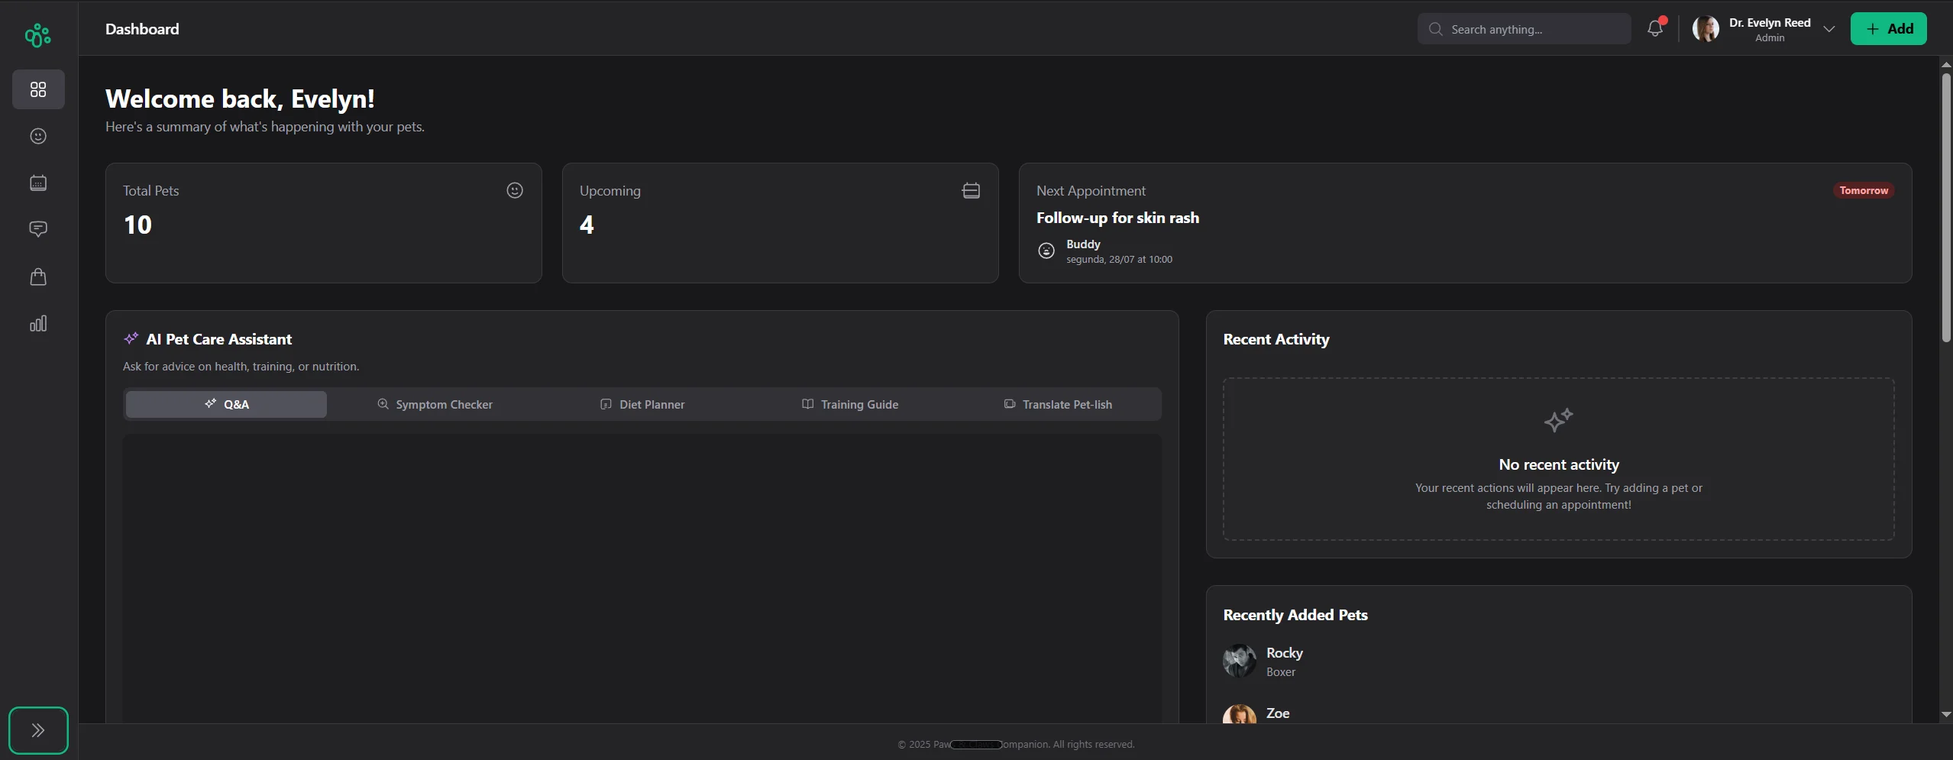Viewport: 1953px width, 760px height.
Task: Open Rocky the Boxer pet entry
Action: point(1284,661)
